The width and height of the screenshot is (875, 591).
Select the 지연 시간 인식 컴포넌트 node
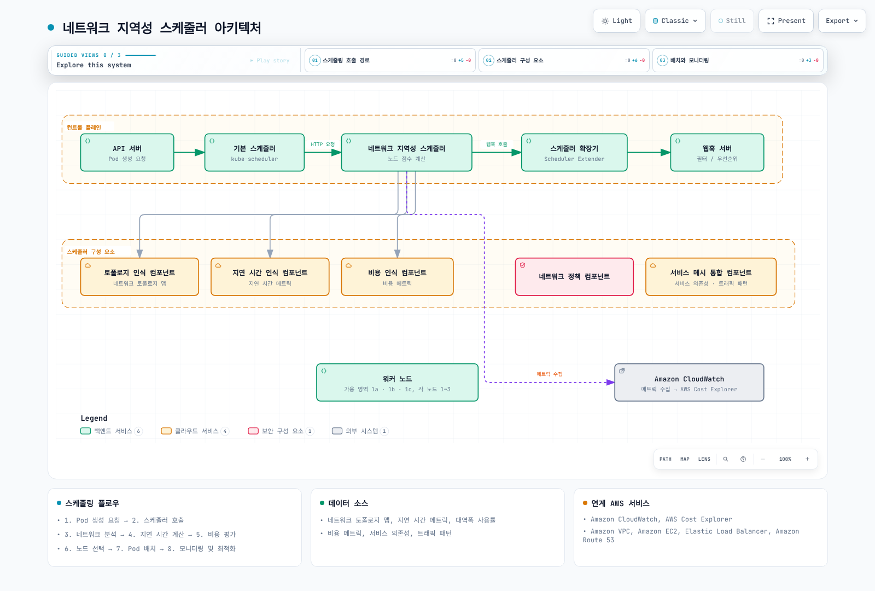(x=270, y=277)
